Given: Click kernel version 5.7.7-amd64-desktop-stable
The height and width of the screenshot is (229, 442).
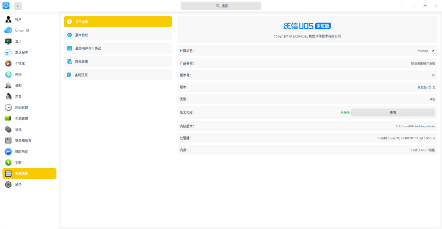Looking at the screenshot, I should [x=415, y=126].
